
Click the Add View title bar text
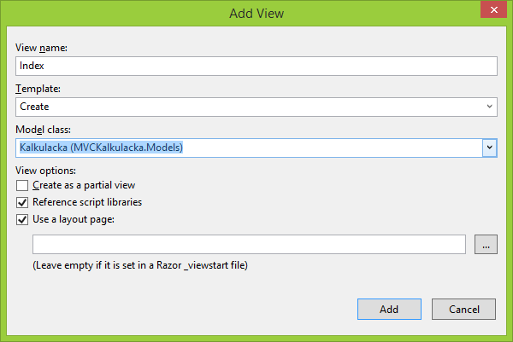pos(256,14)
